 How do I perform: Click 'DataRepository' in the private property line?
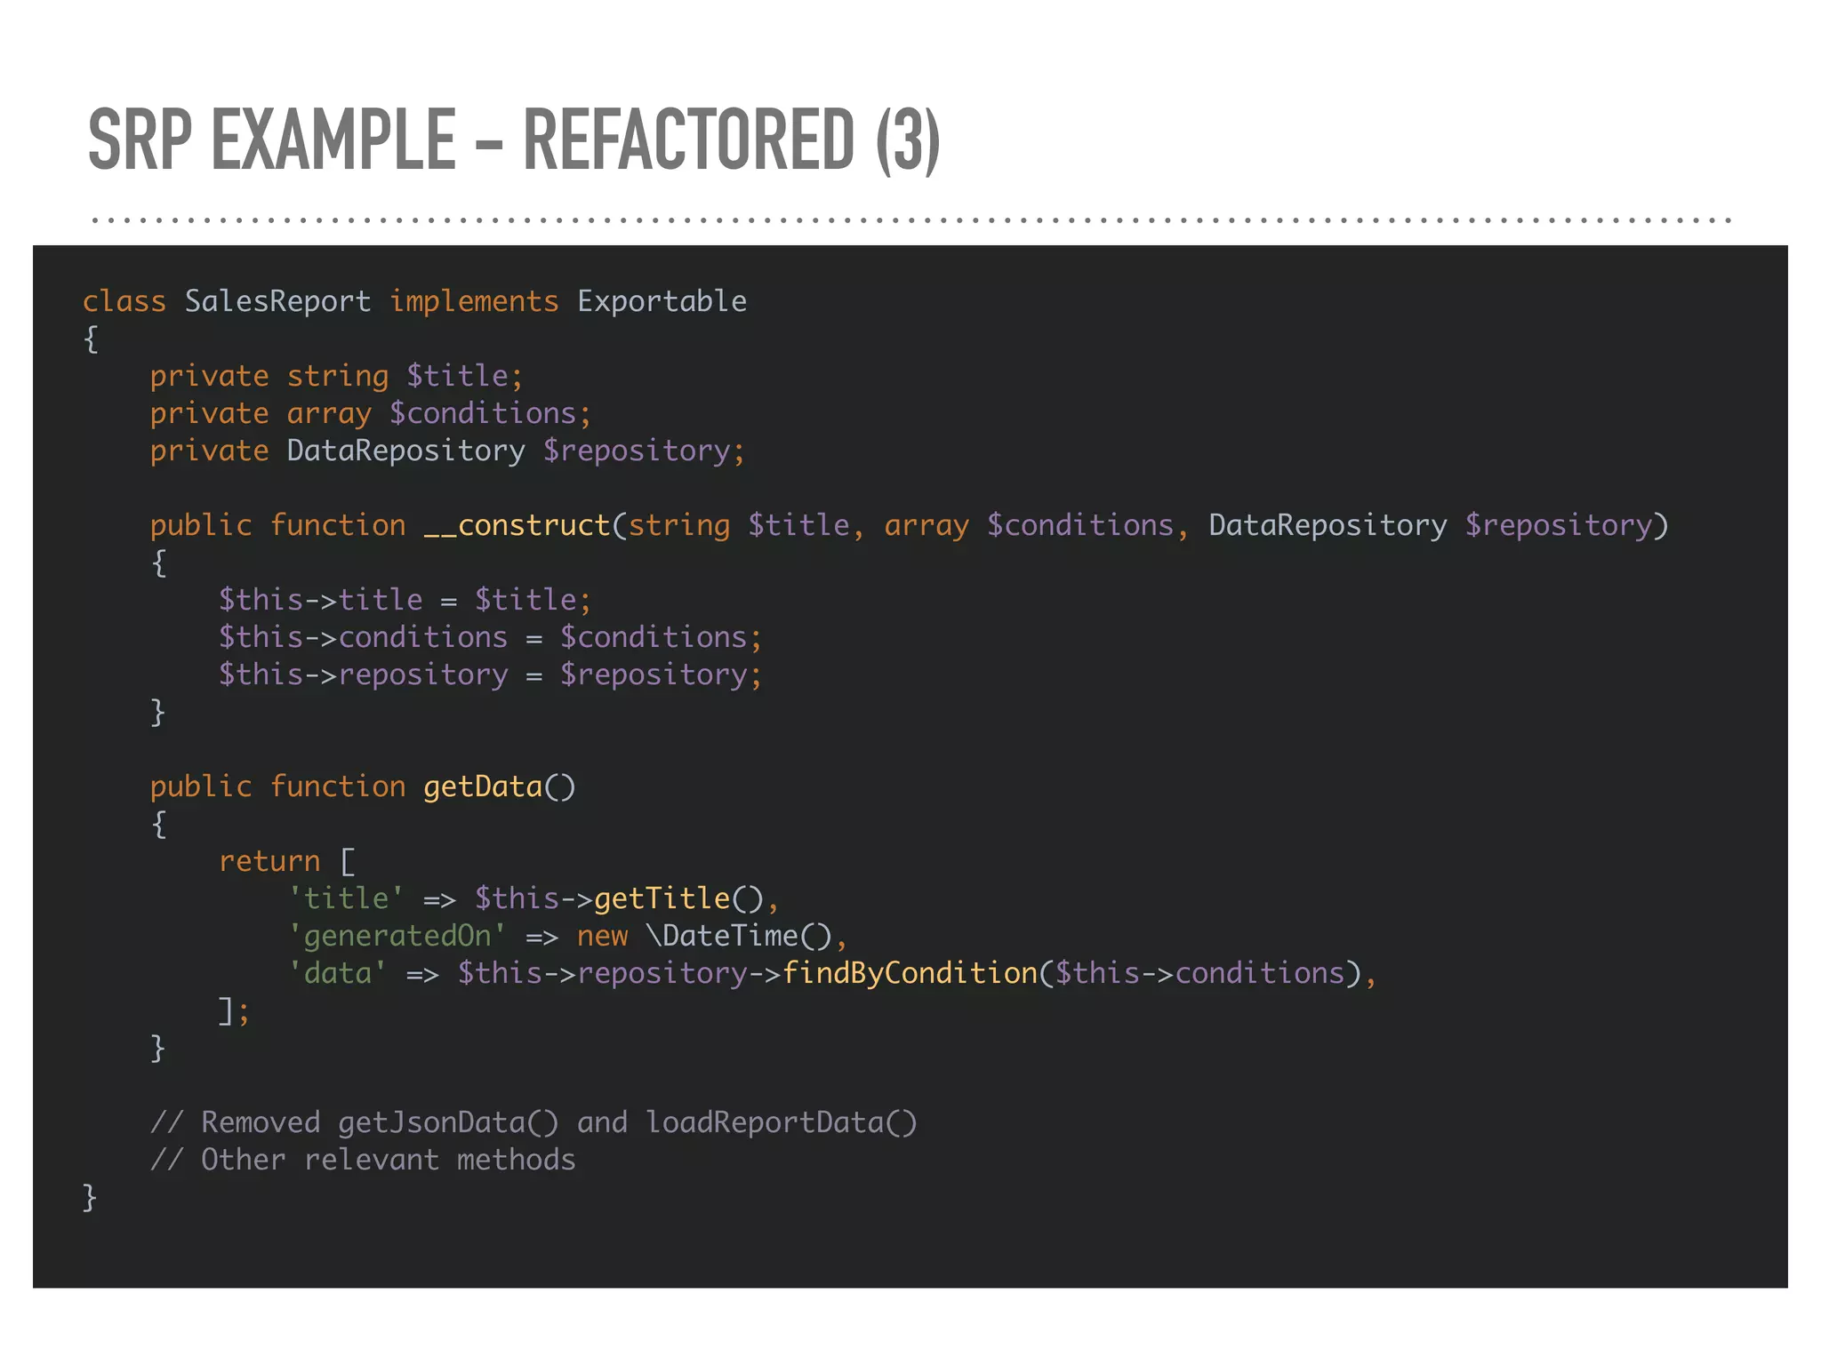[405, 451]
